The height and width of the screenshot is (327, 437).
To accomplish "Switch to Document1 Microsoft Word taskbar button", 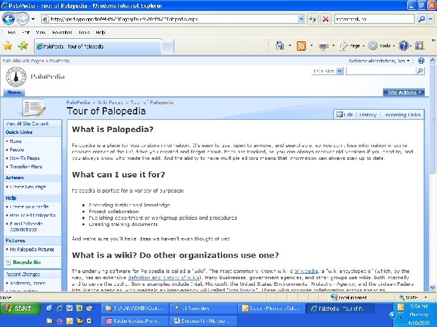I will pyautogui.click(x=203, y=321).
